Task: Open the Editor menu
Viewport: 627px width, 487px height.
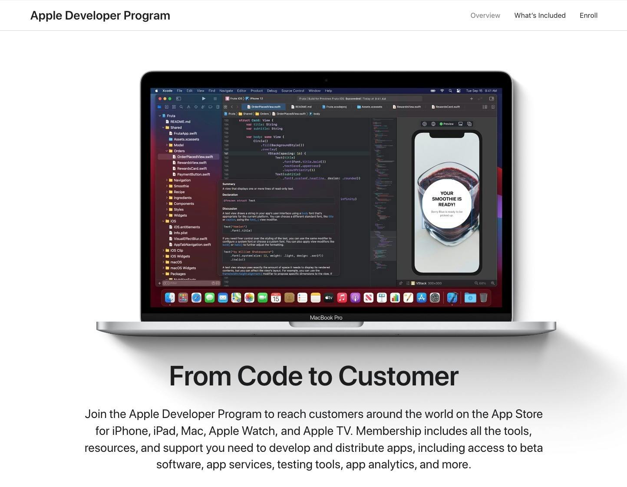Action: [x=242, y=91]
